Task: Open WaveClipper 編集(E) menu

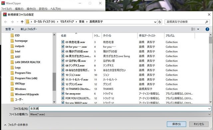Action: click(19, 9)
